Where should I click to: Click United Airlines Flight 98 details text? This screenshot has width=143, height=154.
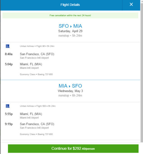(x=37, y=46)
